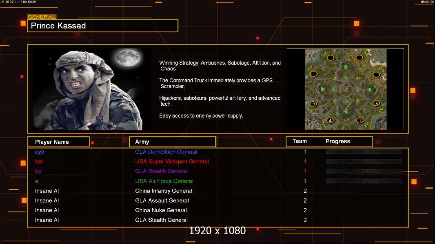Click the GENERAL label tag

(42, 17)
